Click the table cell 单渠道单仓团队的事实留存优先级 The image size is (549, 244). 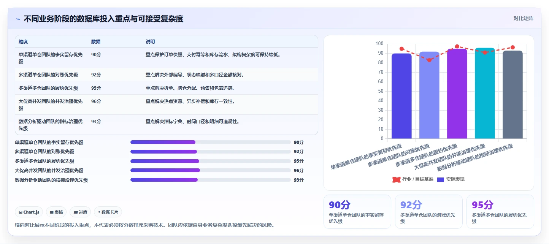point(51,58)
